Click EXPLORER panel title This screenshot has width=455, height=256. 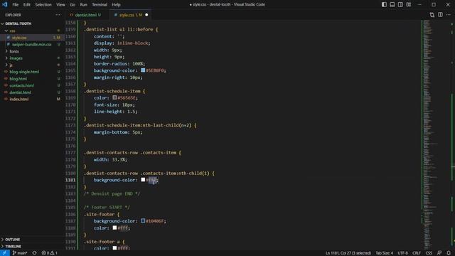[13, 15]
